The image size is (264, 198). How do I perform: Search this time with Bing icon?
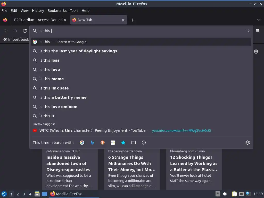pyautogui.click(x=92, y=143)
